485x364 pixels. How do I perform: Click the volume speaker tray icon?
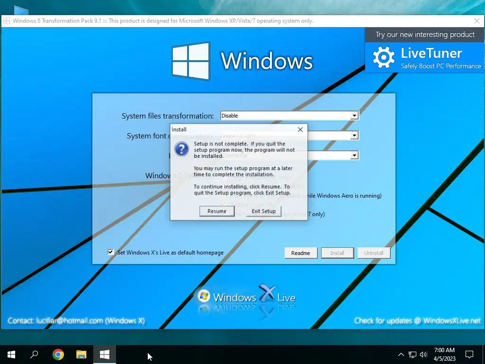[x=423, y=355]
